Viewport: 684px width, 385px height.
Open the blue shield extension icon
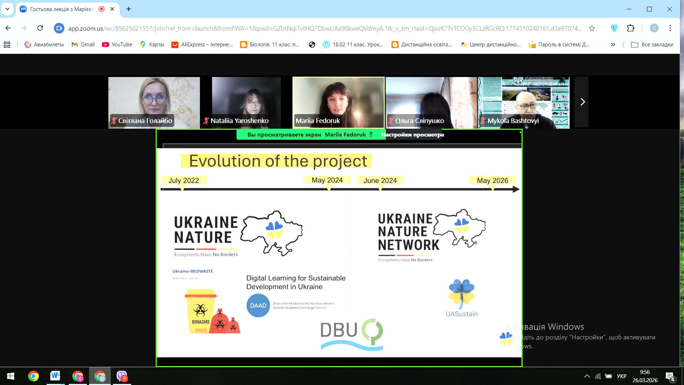pyautogui.click(x=614, y=28)
